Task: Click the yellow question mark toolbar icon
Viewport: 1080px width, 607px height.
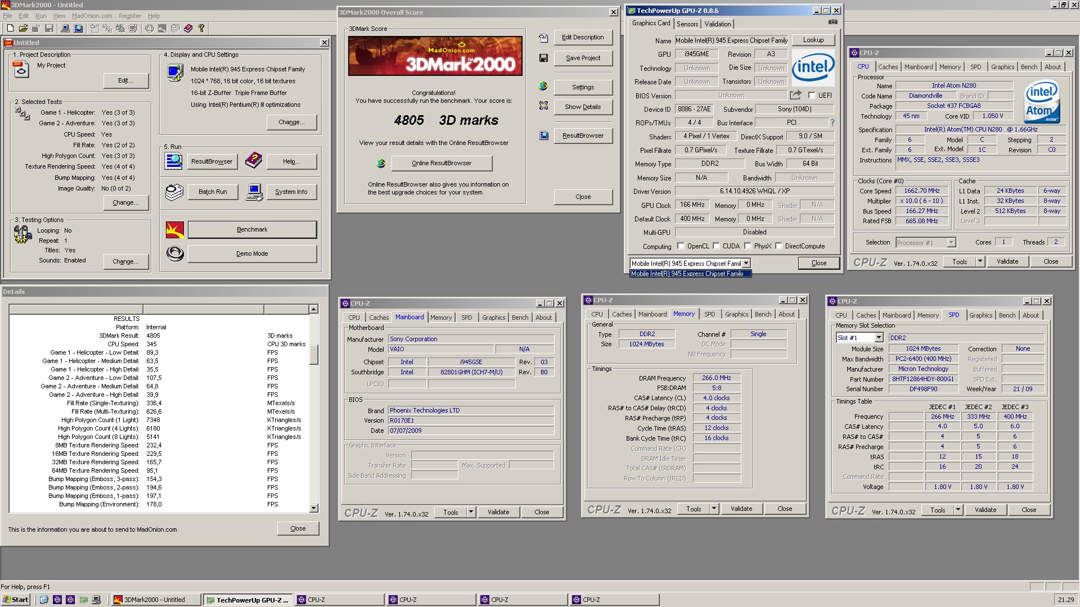Action: point(201,28)
